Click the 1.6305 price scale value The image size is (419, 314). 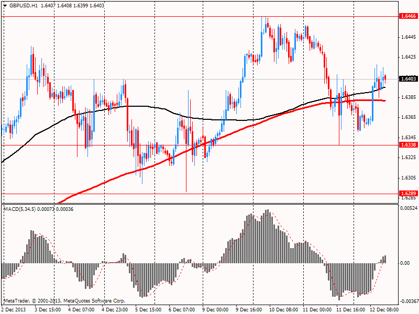point(409,178)
